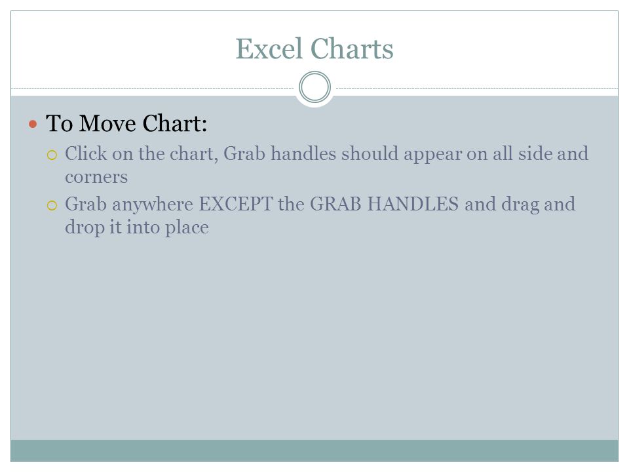
Task: Click the word 'Charts' in the title
Action: [352, 49]
